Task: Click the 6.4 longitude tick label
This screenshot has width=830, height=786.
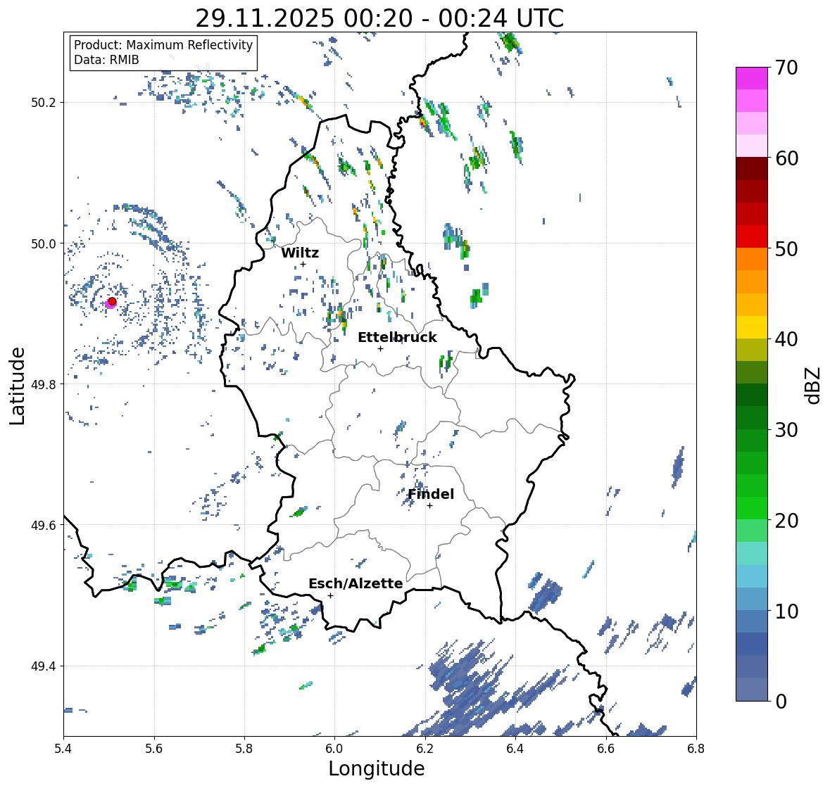Action: (515, 749)
